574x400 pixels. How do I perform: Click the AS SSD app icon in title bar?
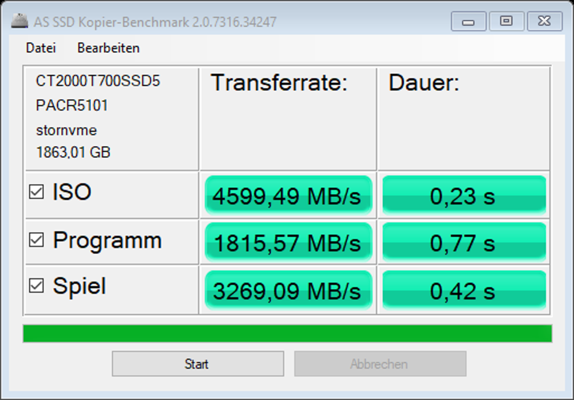[x=20, y=21]
